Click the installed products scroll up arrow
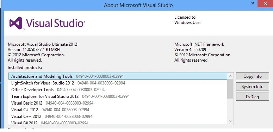This screenshot has width=273, height=132. click(230, 76)
